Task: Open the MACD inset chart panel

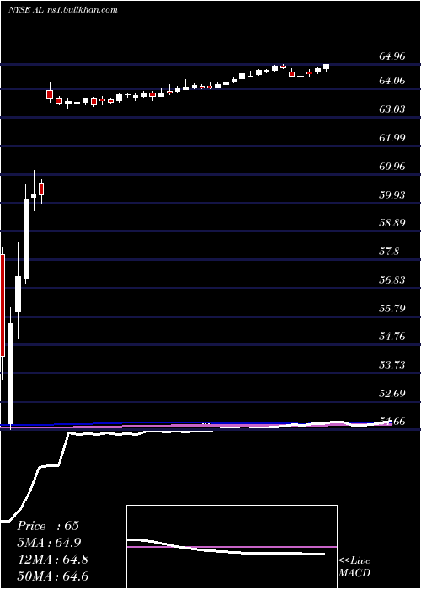Action: click(x=232, y=547)
